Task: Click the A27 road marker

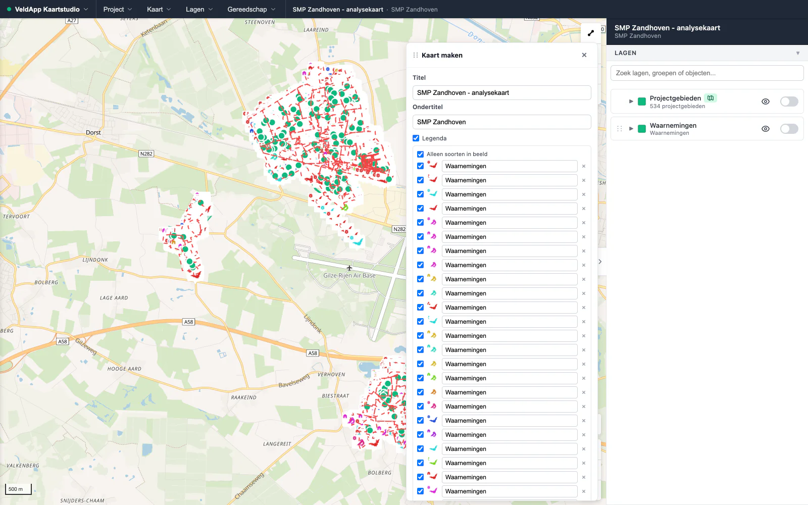Action: (72, 21)
